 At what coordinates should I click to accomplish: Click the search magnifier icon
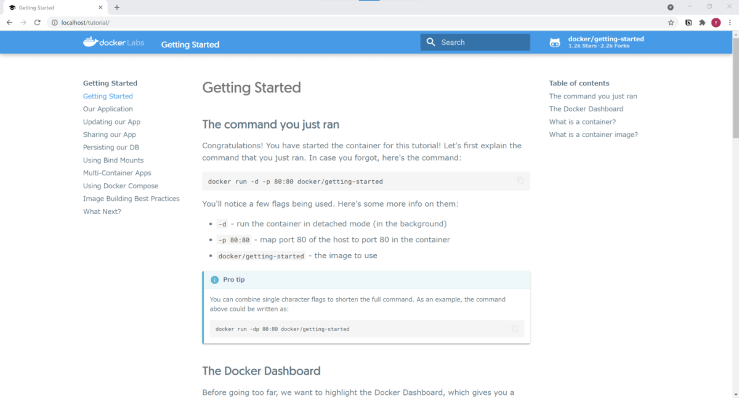[431, 42]
